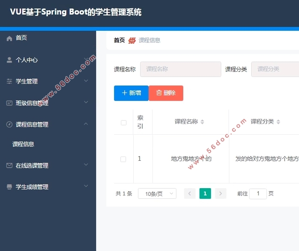Click the sort arrows beside 课程名称 column header
This screenshot has height=251, width=299.
tap(202, 122)
